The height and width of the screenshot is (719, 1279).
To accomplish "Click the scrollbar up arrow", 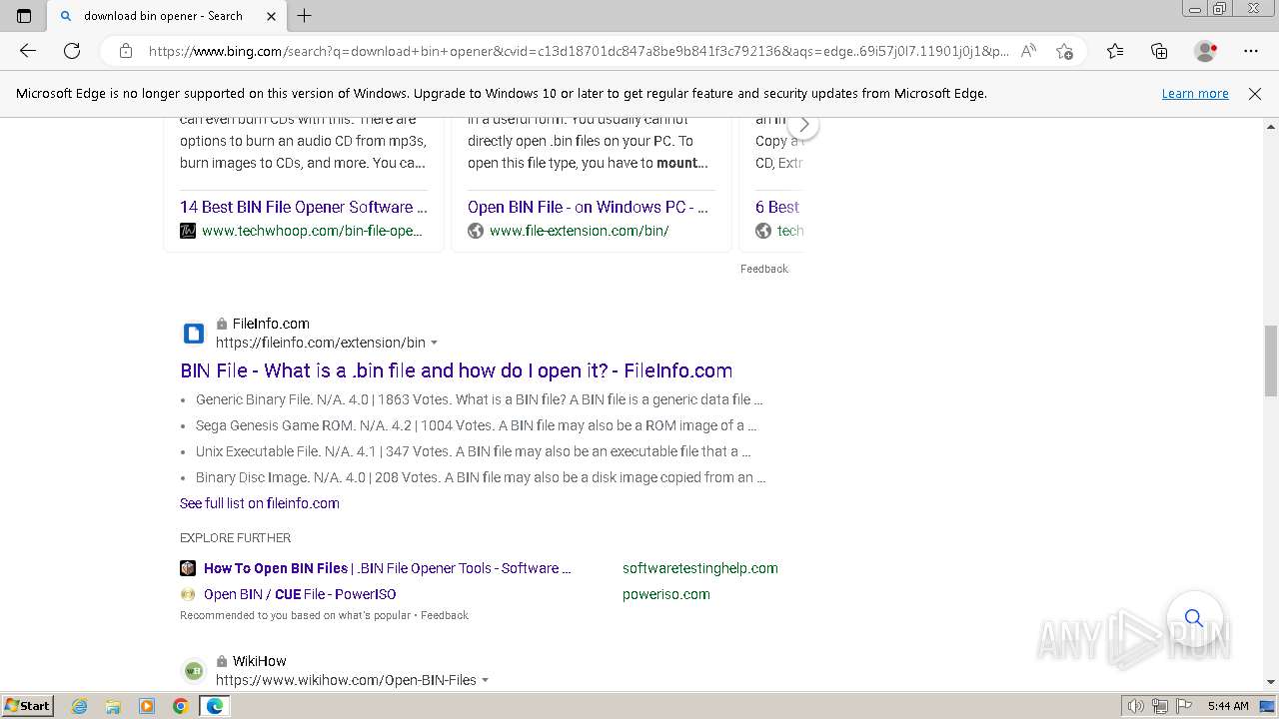I will (1271, 127).
